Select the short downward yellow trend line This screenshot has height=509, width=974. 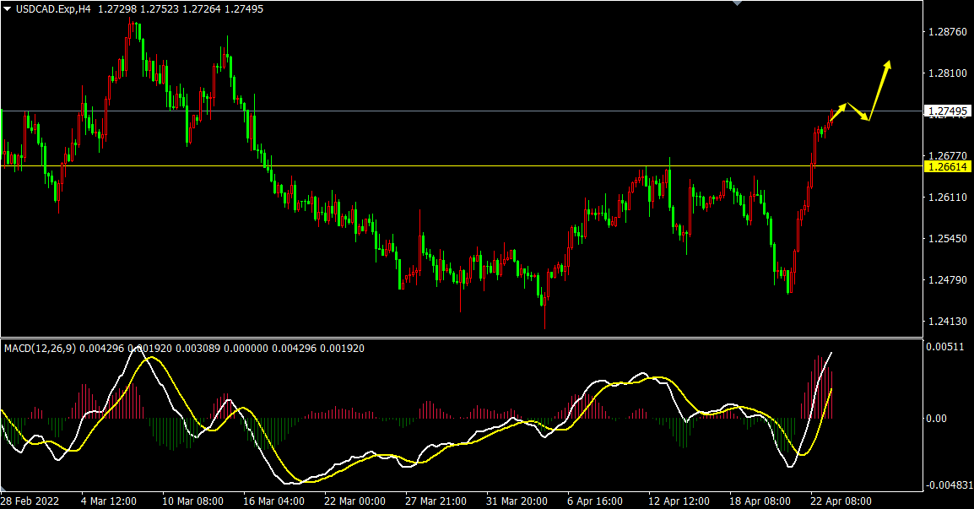(858, 111)
